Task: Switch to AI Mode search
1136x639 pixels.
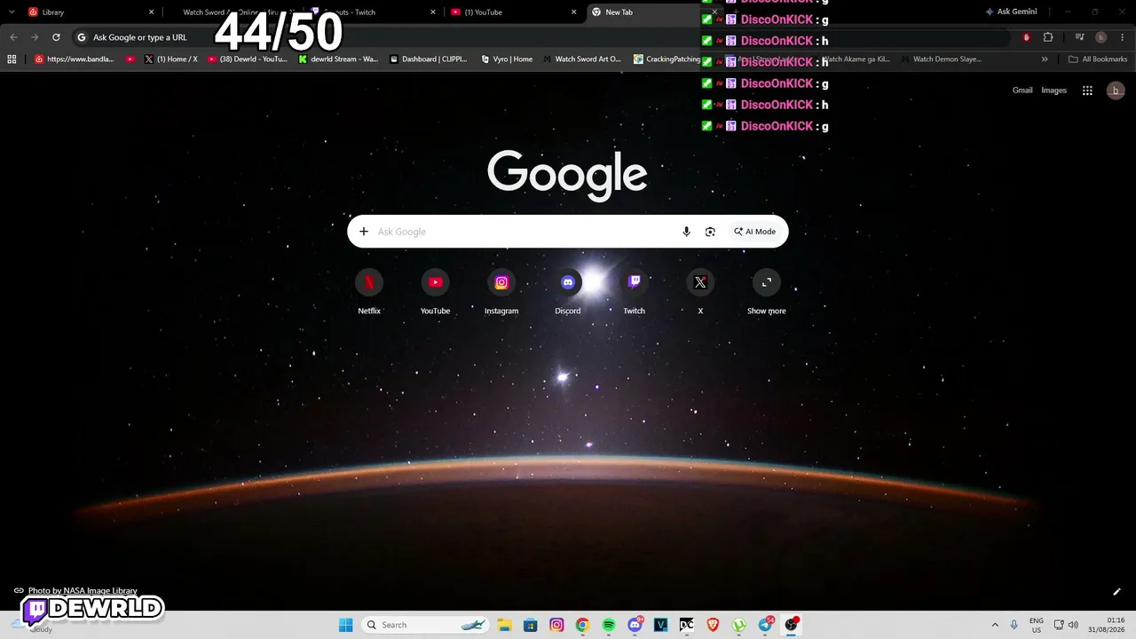Action: pyautogui.click(x=754, y=232)
